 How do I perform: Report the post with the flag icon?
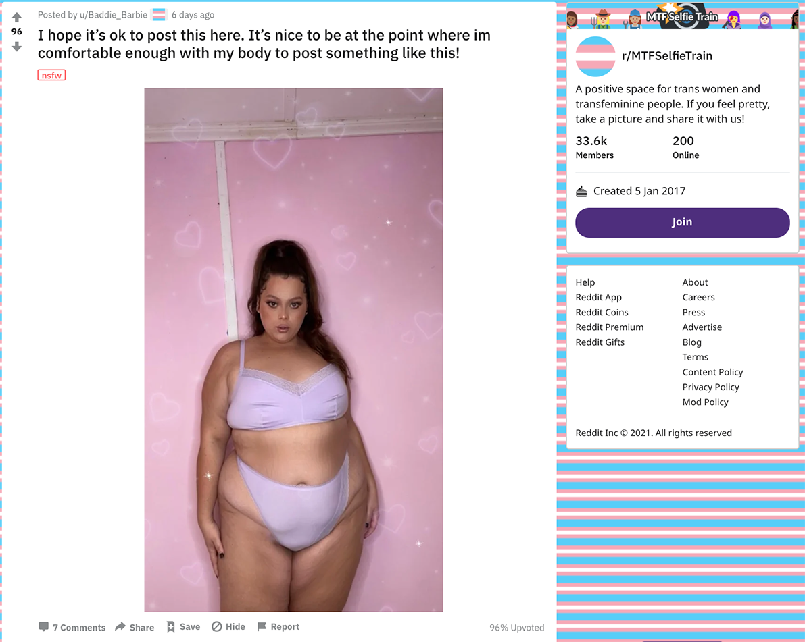pyautogui.click(x=262, y=626)
